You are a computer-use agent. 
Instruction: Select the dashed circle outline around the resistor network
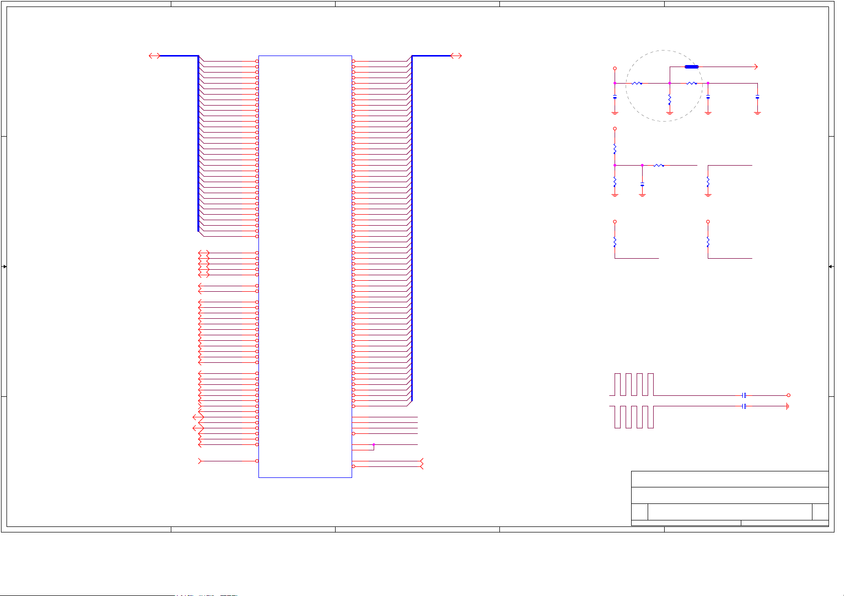[664, 86]
